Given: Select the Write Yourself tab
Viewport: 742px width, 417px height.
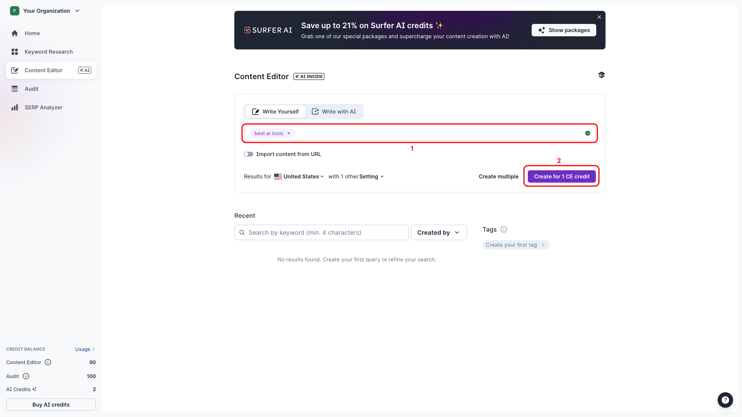Looking at the screenshot, I should pyautogui.click(x=275, y=112).
